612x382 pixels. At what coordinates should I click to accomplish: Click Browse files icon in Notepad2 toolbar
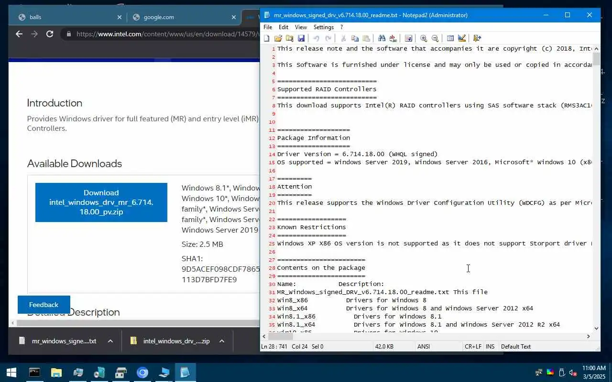coord(290,38)
